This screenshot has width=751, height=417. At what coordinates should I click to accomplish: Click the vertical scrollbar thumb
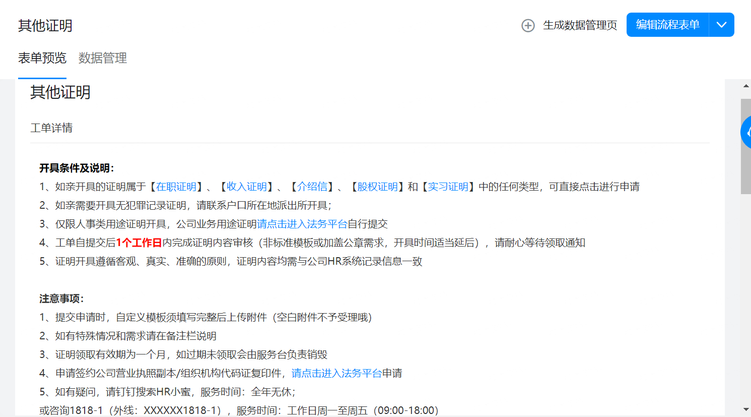point(746,146)
